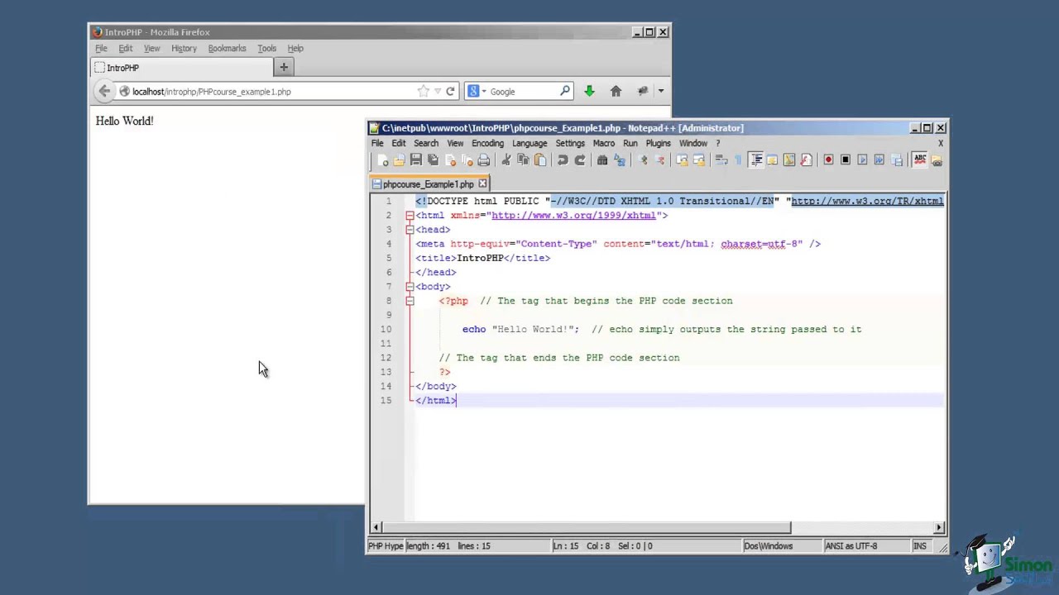Screen dimensions: 1059x595
Task: Click the magnifier in Firefox search box
Action: [x=565, y=91]
